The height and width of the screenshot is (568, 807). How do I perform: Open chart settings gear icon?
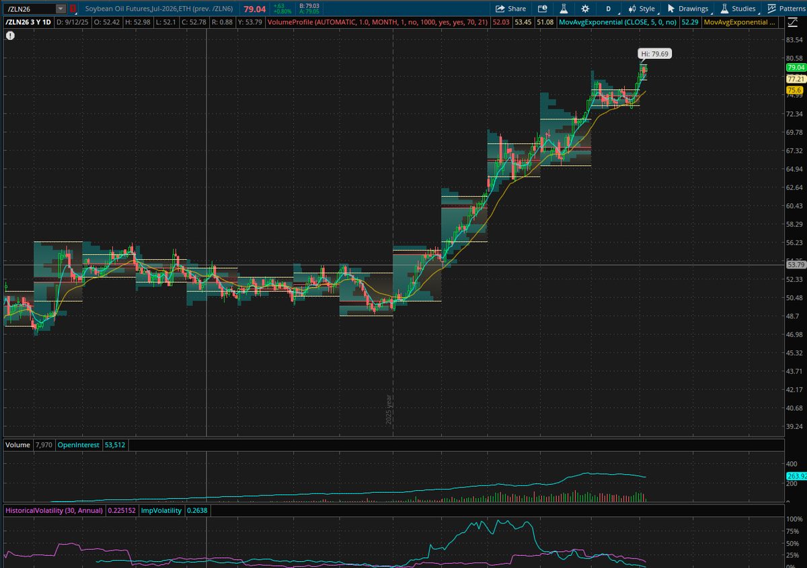(585, 9)
